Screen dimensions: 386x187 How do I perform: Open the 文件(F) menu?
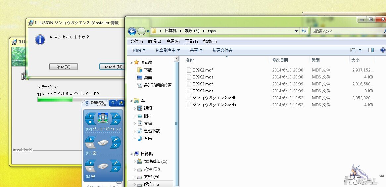(x=137, y=41)
